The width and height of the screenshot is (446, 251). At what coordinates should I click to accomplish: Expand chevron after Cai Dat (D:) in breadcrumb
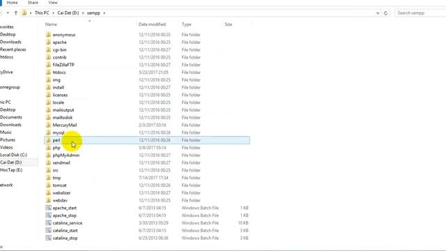click(x=83, y=13)
